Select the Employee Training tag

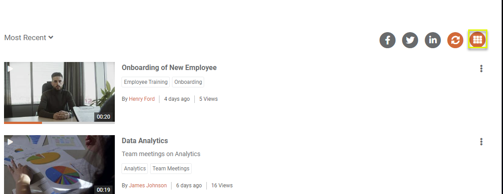146,82
